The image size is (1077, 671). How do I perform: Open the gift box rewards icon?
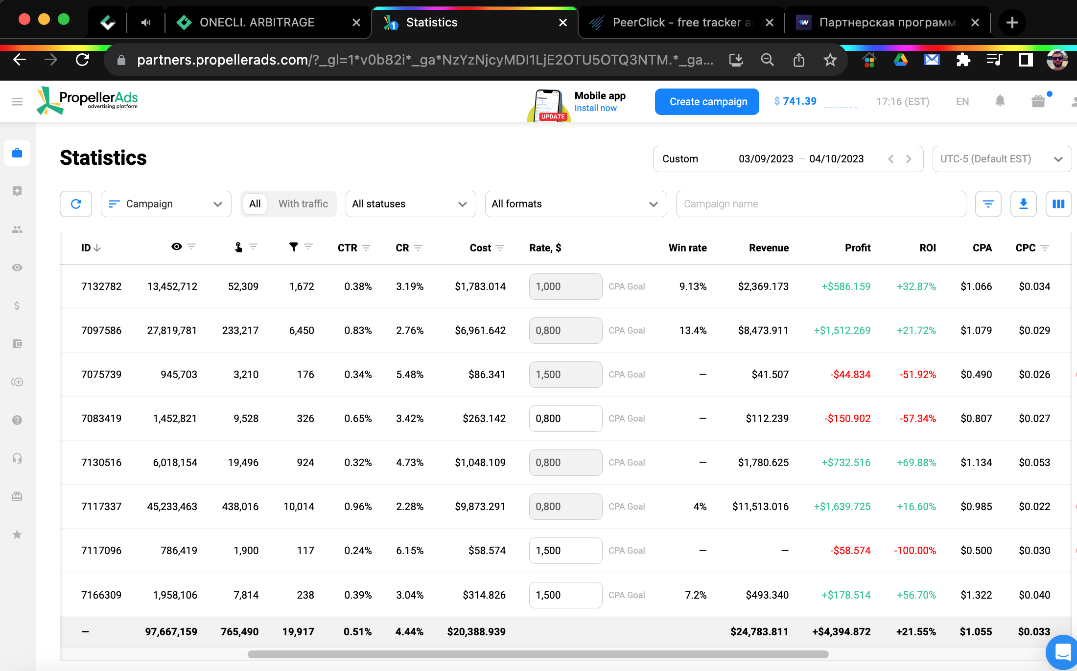tap(1038, 101)
